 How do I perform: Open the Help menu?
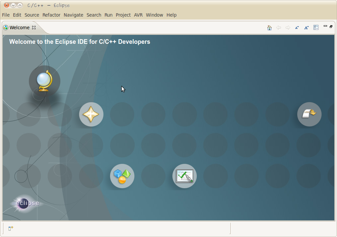[171, 15]
